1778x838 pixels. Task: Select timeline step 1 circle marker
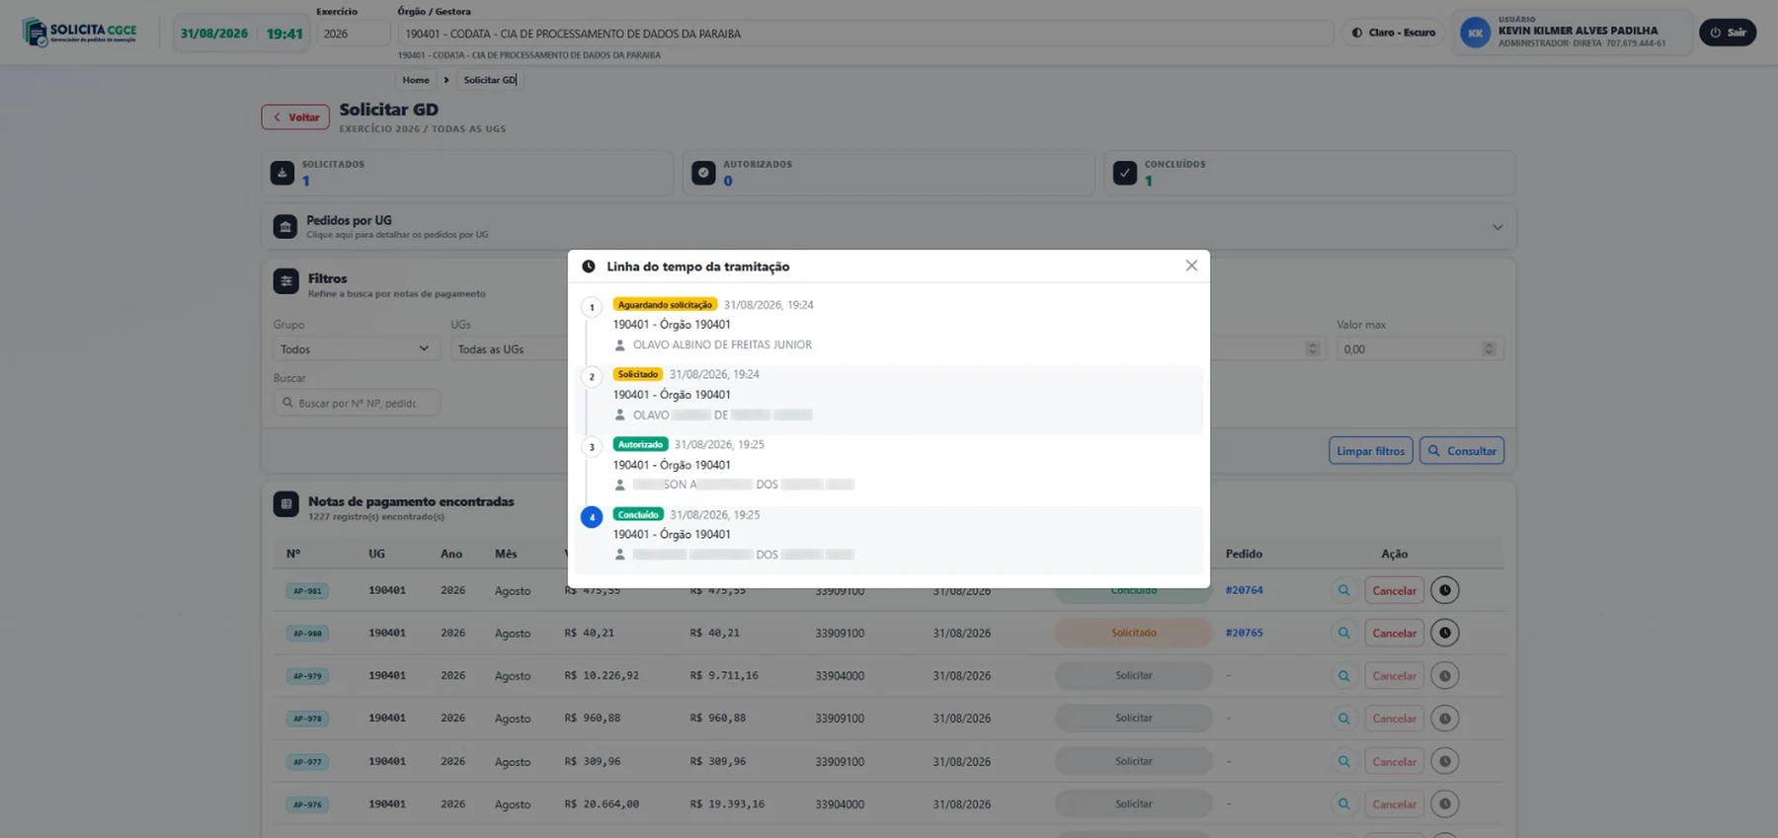tap(592, 307)
